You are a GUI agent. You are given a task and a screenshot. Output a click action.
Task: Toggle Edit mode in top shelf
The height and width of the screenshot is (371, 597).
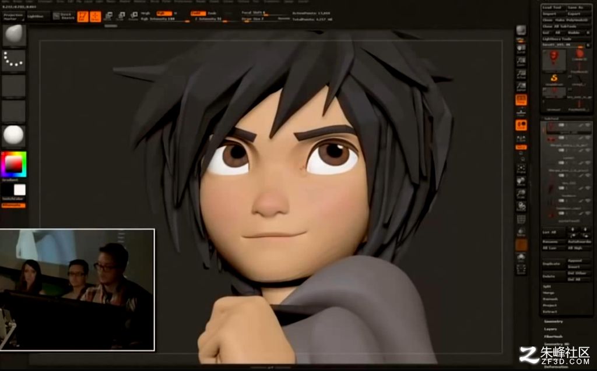[x=83, y=16]
